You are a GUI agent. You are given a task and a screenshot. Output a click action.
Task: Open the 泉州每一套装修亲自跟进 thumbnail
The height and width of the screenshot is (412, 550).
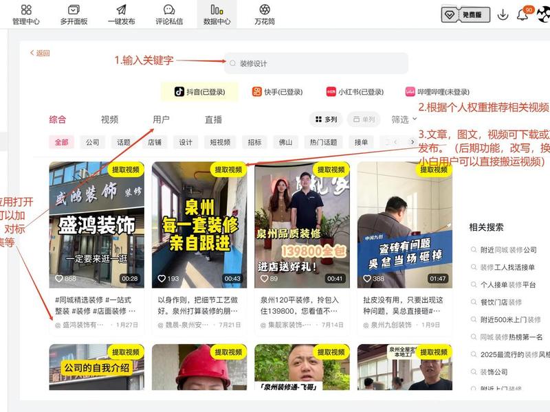click(199, 225)
